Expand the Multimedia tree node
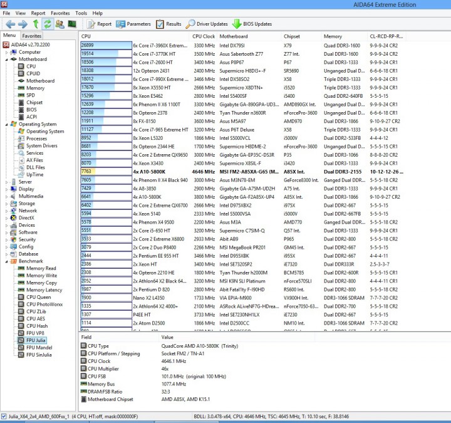Image resolution: width=451 pixels, height=423 pixels. [6, 196]
